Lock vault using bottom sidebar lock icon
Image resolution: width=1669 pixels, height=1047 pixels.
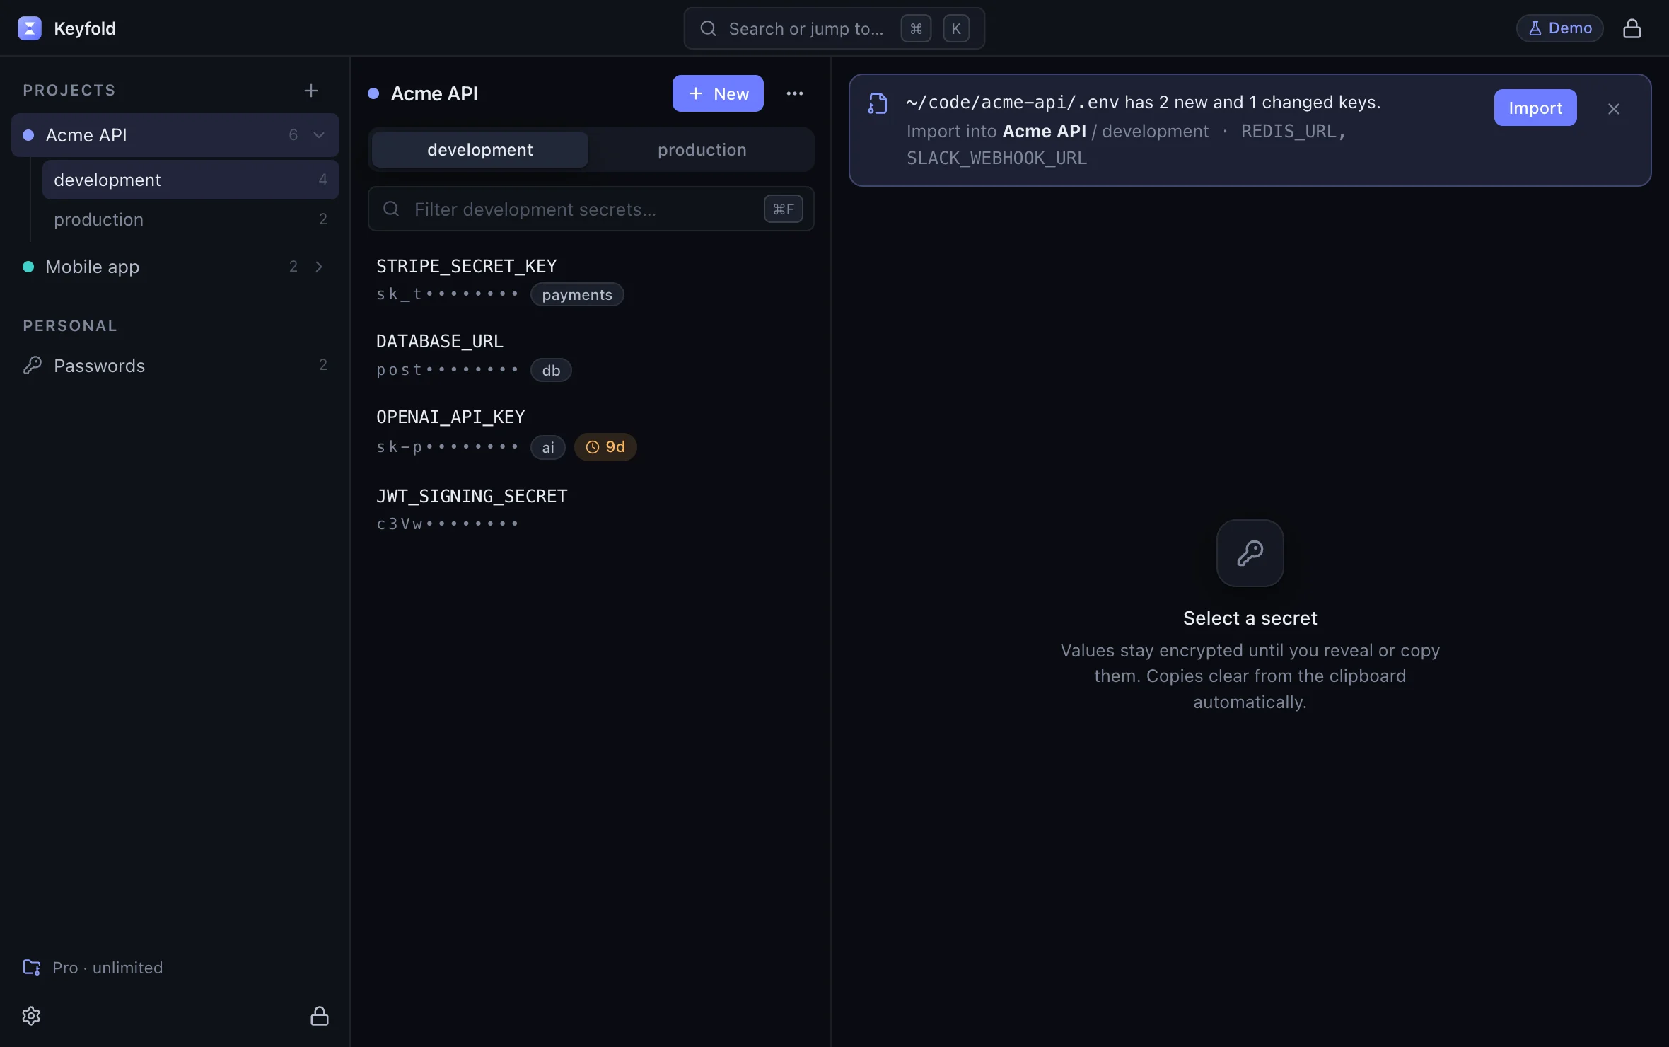(x=320, y=1016)
